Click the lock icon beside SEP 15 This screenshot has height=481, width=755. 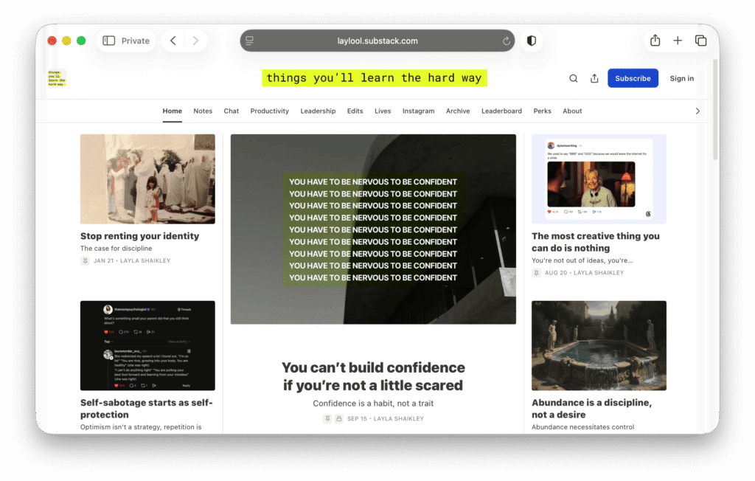coord(339,419)
